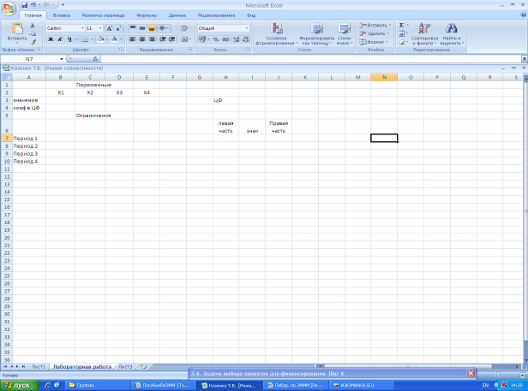Image resolution: width=528 pixels, height=391 pixels.
Task: Close the 3.6 Задача выбора проектов popup
Action: (x=471, y=373)
